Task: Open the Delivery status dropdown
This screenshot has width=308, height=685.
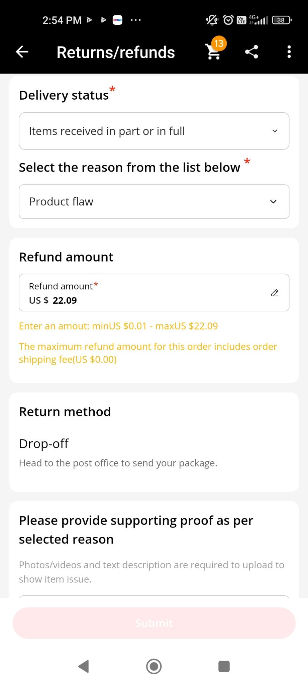Action: [154, 131]
